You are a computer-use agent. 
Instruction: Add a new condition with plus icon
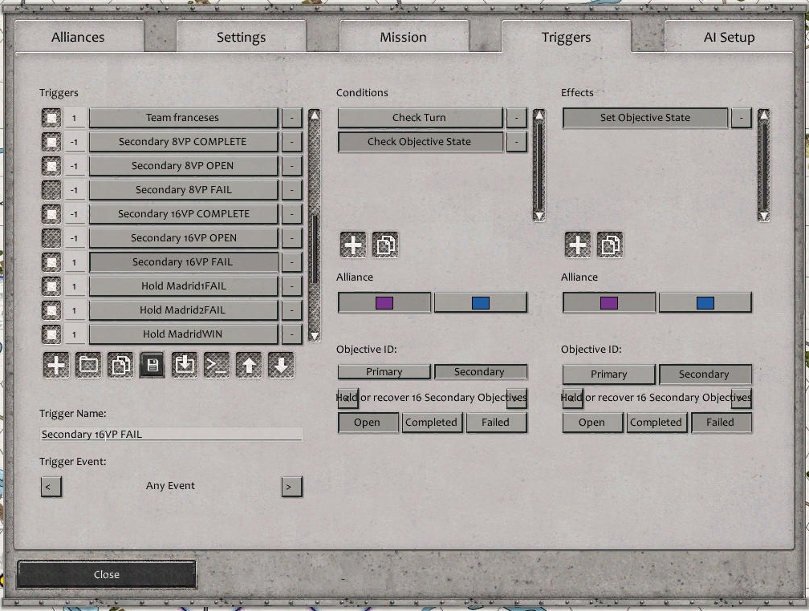[x=353, y=245]
